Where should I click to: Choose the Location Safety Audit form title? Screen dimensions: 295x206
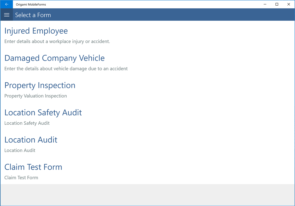(43, 112)
